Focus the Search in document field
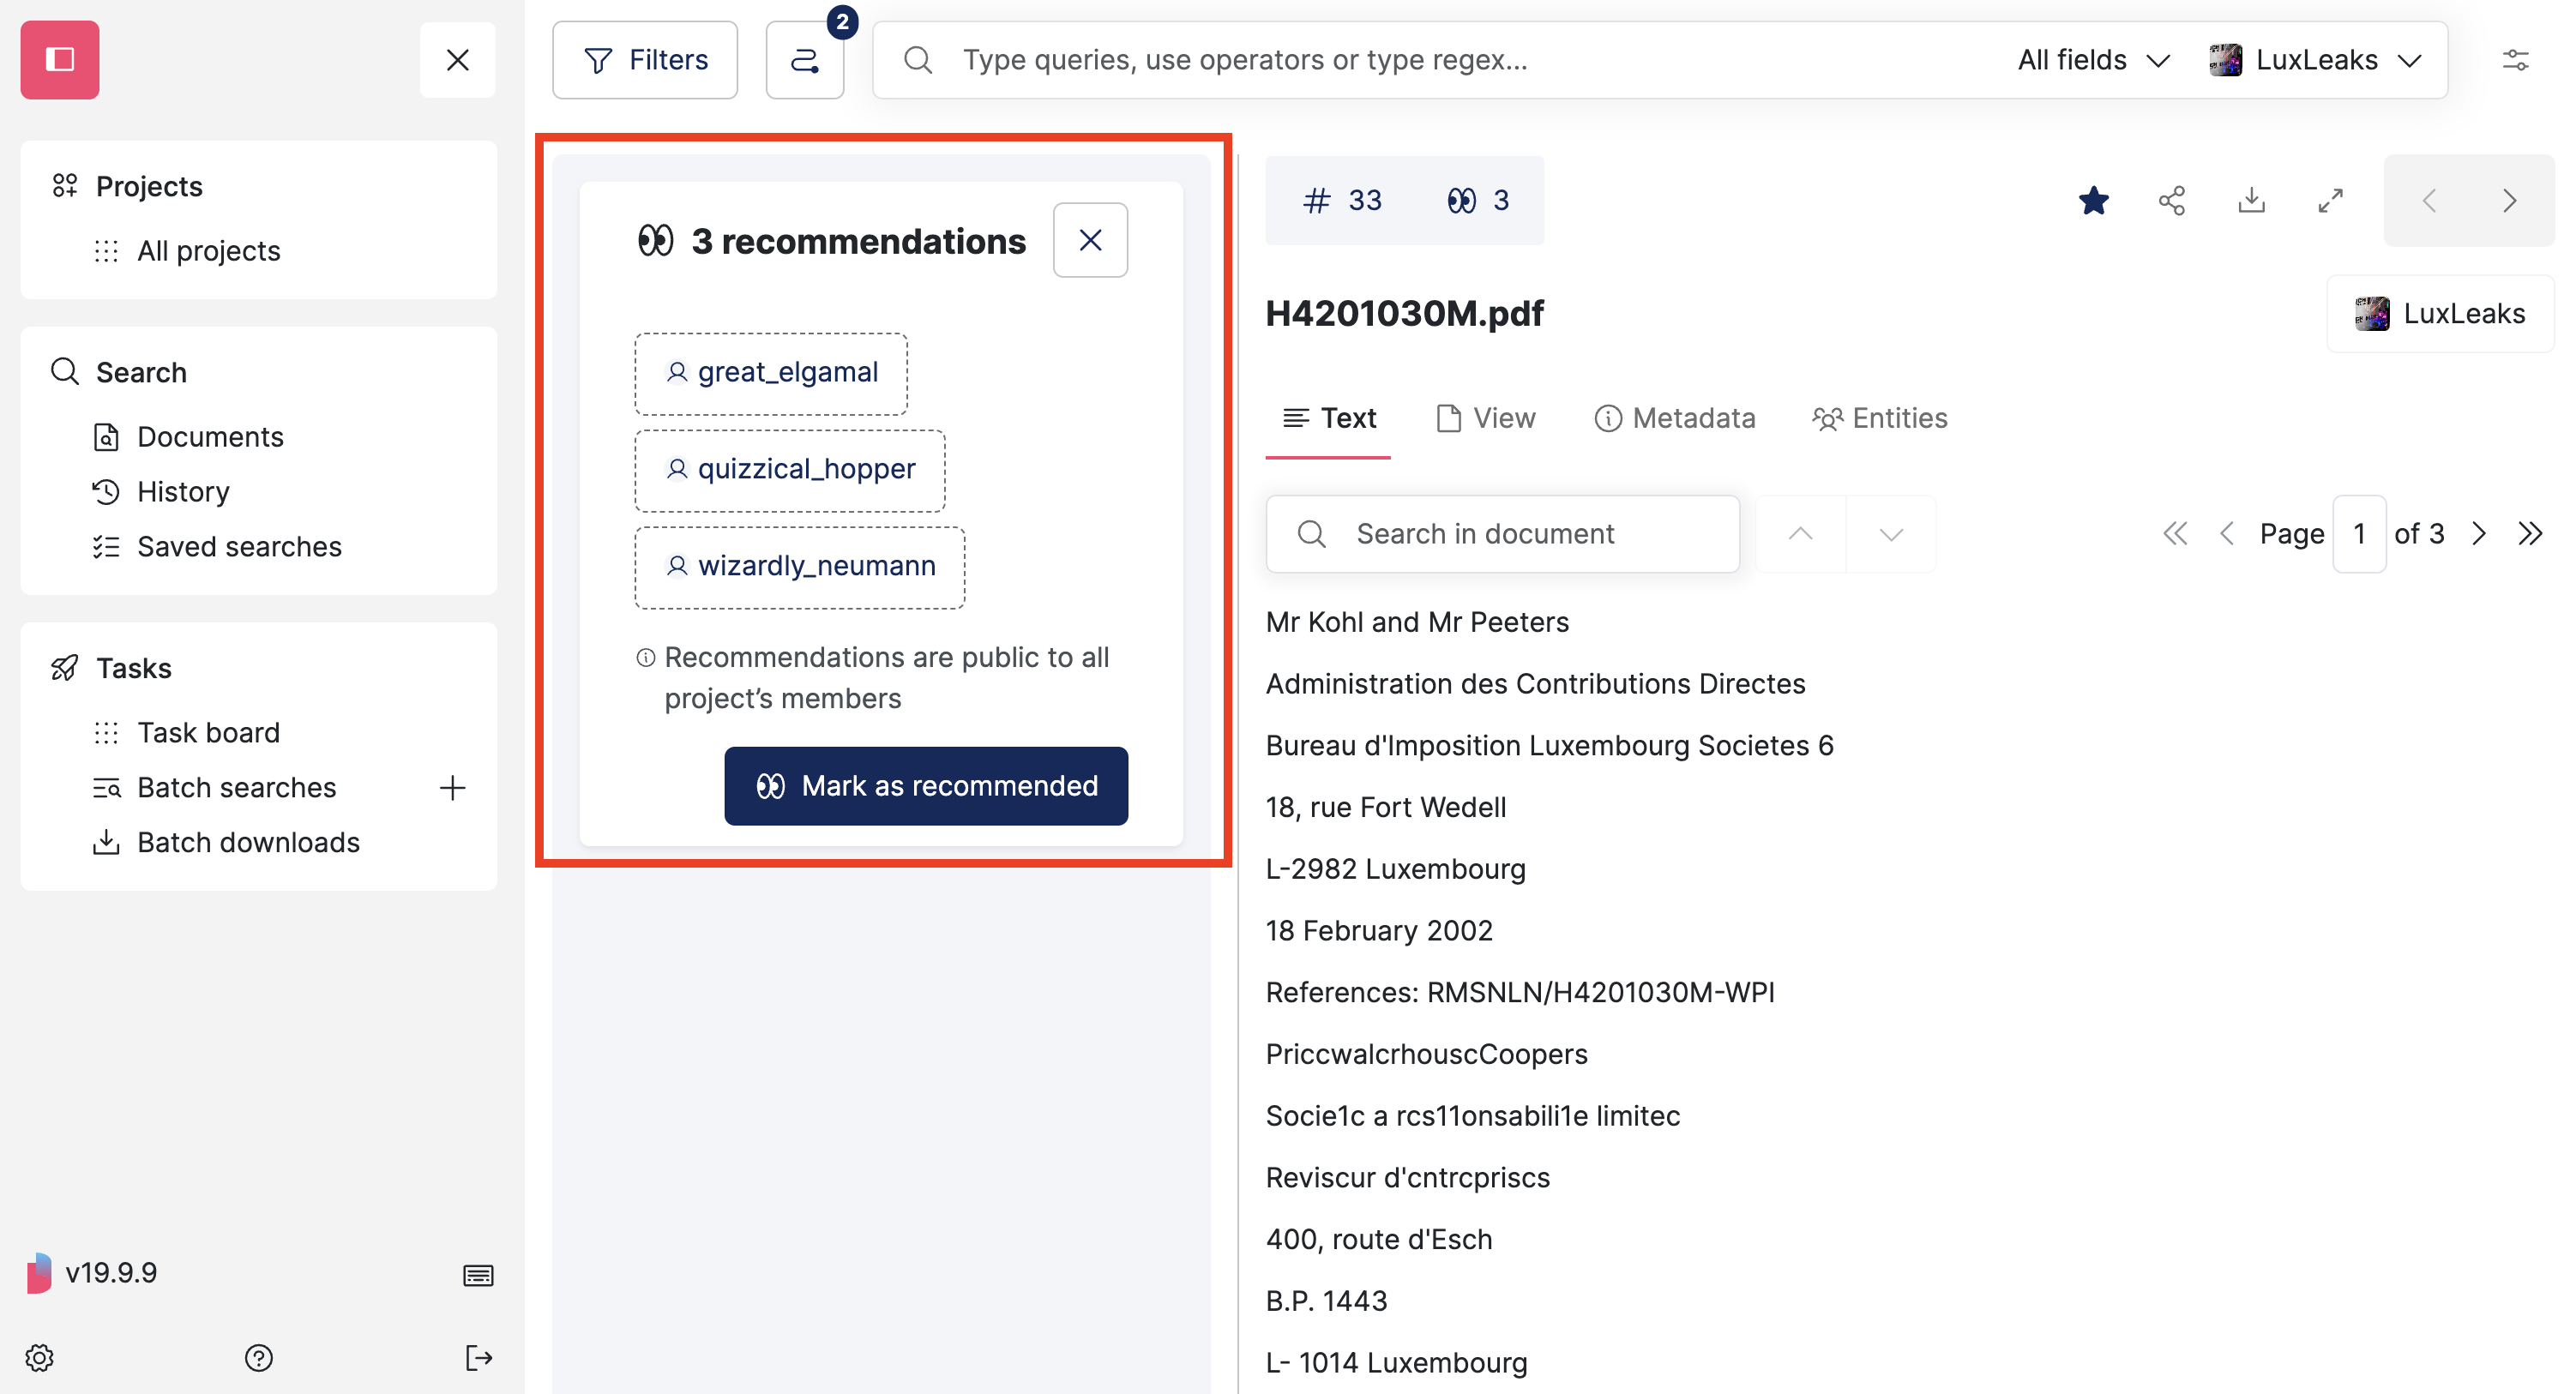 pos(1503,534)
